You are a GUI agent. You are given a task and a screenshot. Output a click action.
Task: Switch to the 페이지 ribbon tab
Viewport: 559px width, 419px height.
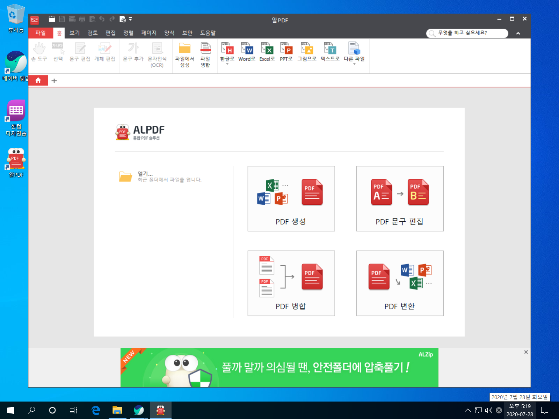[x=149, y=33]
